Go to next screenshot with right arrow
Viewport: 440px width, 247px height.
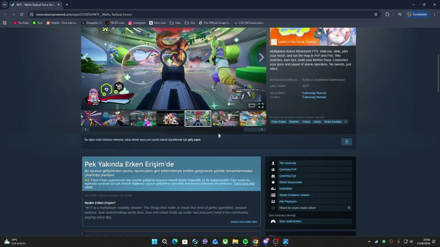pyautogui.click(x=262, y=57)
